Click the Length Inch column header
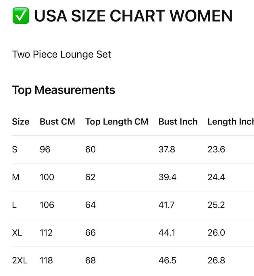254x276 pixels. [x=230, y=122]
